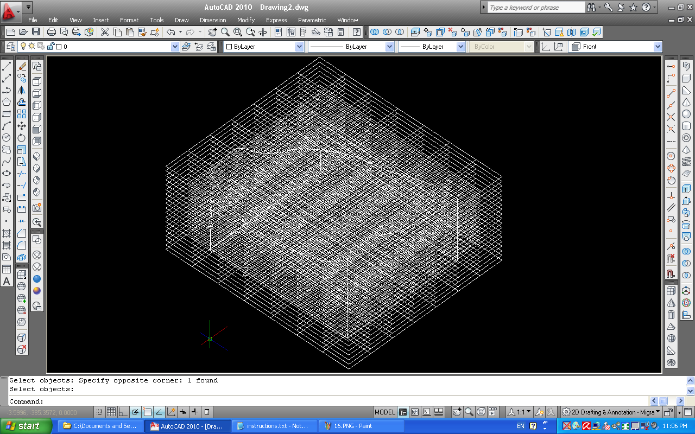This screenshot has width=695, height=434.
Task: Toggle Grid display on the status bar
Action: tap(111, 412)
